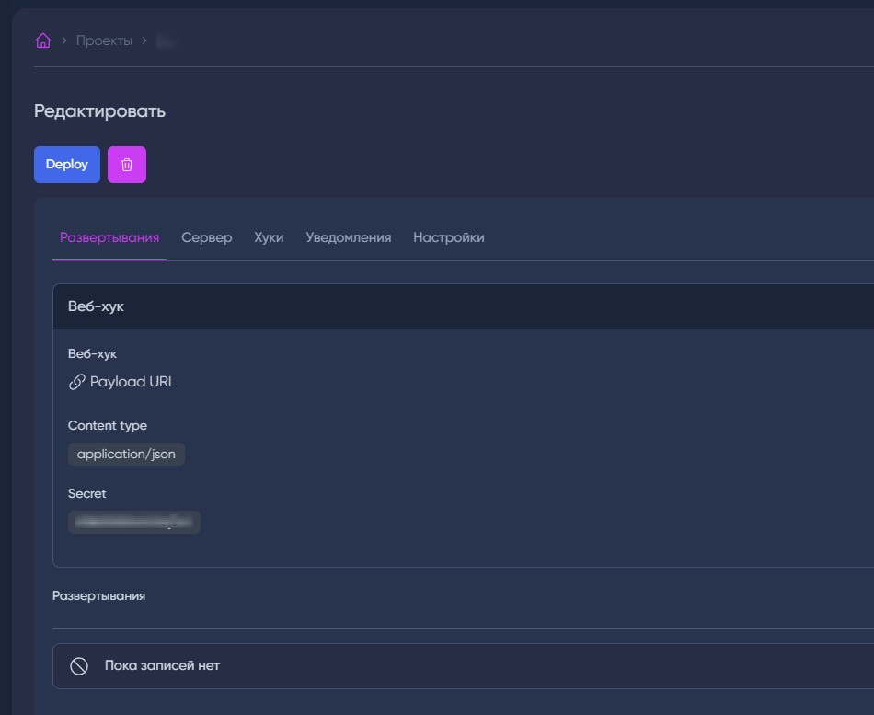Viewport: 874px width, 715px height.
Task: Delete project with the trash icon
Action: tap(127, 165)
